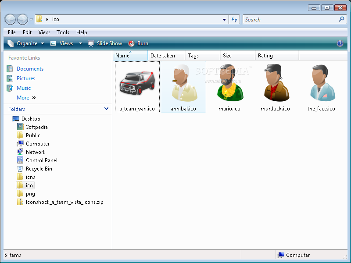351x263 pixels.
Task: Click the Burn toolbar button
Action: tap(138, 43)
